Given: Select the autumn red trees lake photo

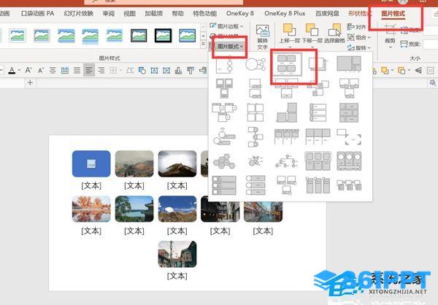Looking at the screenshot, I should 91,209.
